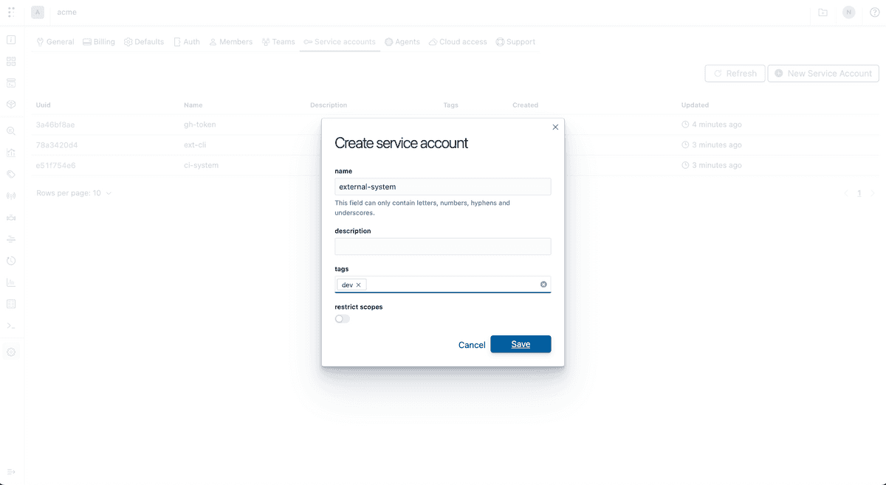
Task: Click the Uuid column header
Action: click(x=44, y=105)
